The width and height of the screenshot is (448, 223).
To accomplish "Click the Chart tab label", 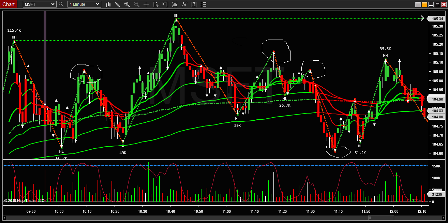I will click(9, 4).
